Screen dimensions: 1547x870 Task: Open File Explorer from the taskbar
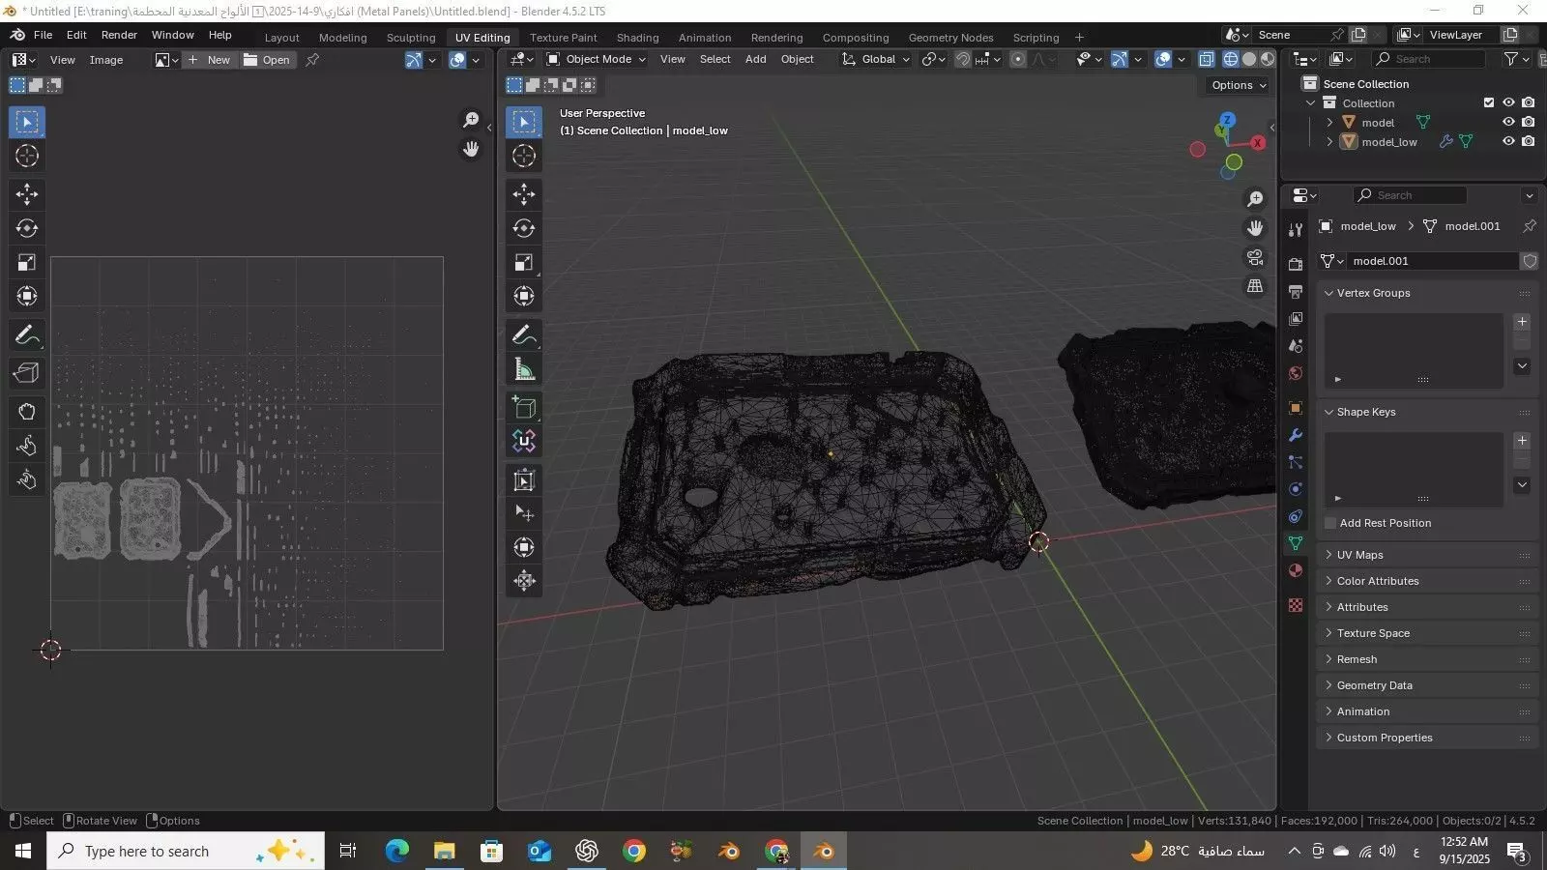click(x=444, y=851)
